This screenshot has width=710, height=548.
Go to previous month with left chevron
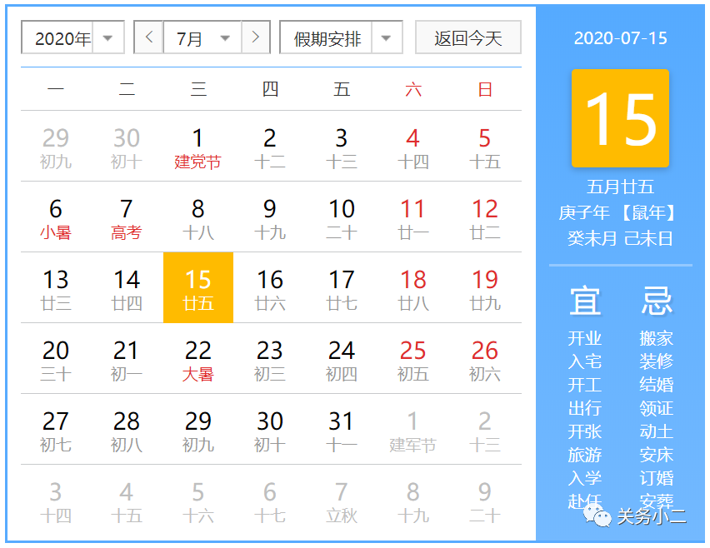(x=149, y=37)
